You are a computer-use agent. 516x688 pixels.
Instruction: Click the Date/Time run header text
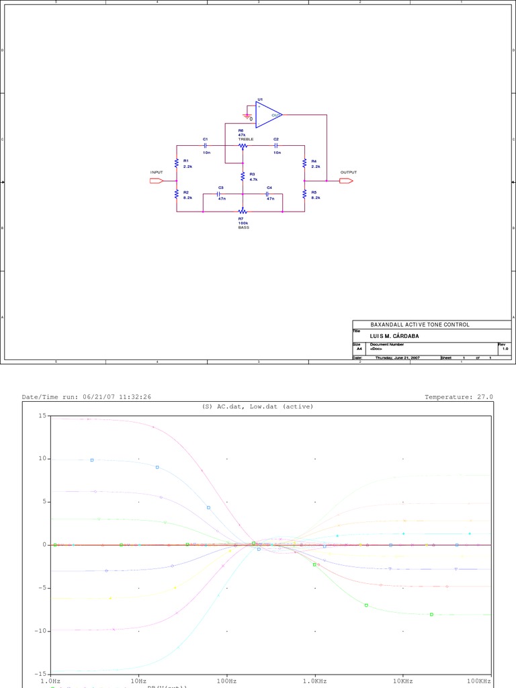[87, 397]
